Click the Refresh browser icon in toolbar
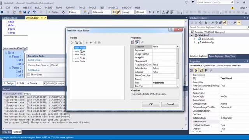 63,12
